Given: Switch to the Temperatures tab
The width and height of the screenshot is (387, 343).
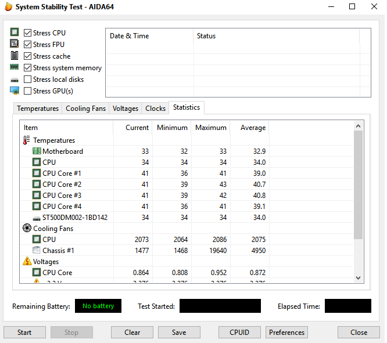Looking at the screenshot, I should (x=38, y=109).
